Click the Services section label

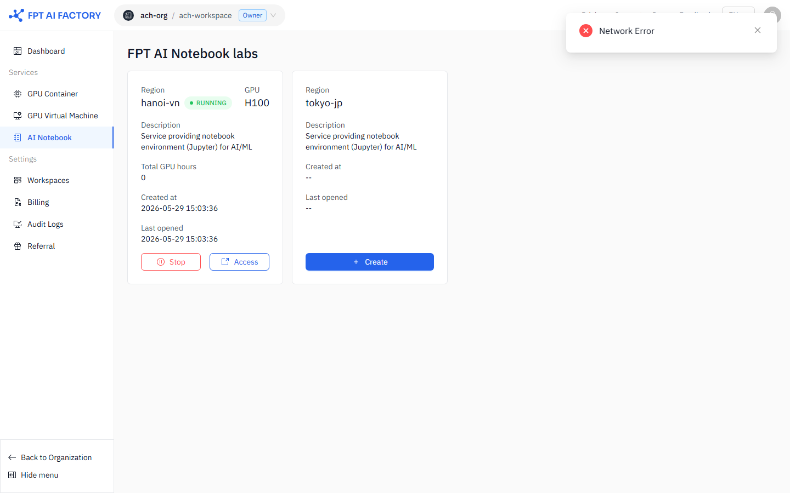23,72
